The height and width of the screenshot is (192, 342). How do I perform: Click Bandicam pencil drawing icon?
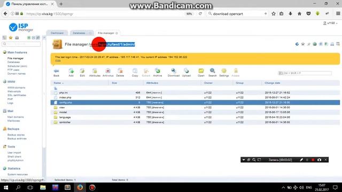click(301, 160)
